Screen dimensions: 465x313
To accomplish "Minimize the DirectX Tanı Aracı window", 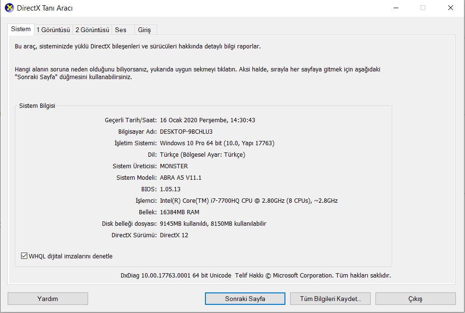I will pos(395,8).
